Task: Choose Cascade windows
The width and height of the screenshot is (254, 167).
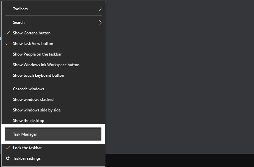Action: (53, 89)
